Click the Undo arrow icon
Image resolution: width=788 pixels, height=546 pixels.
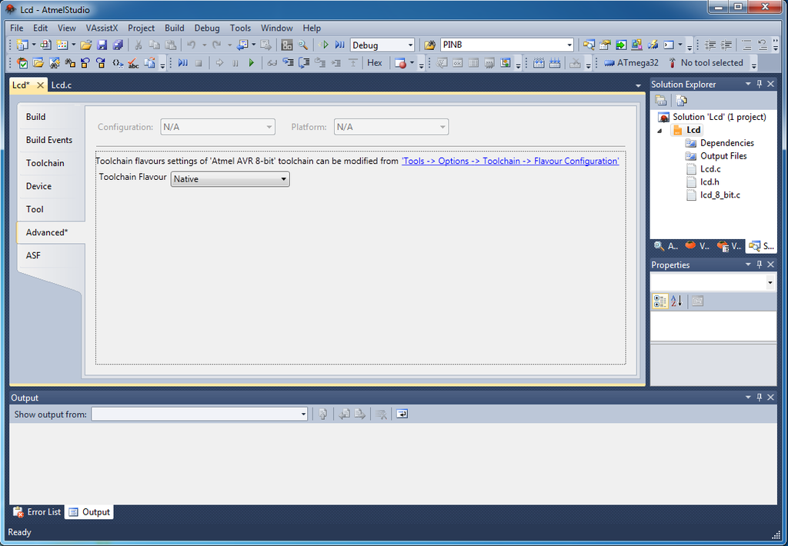(191, 45)
